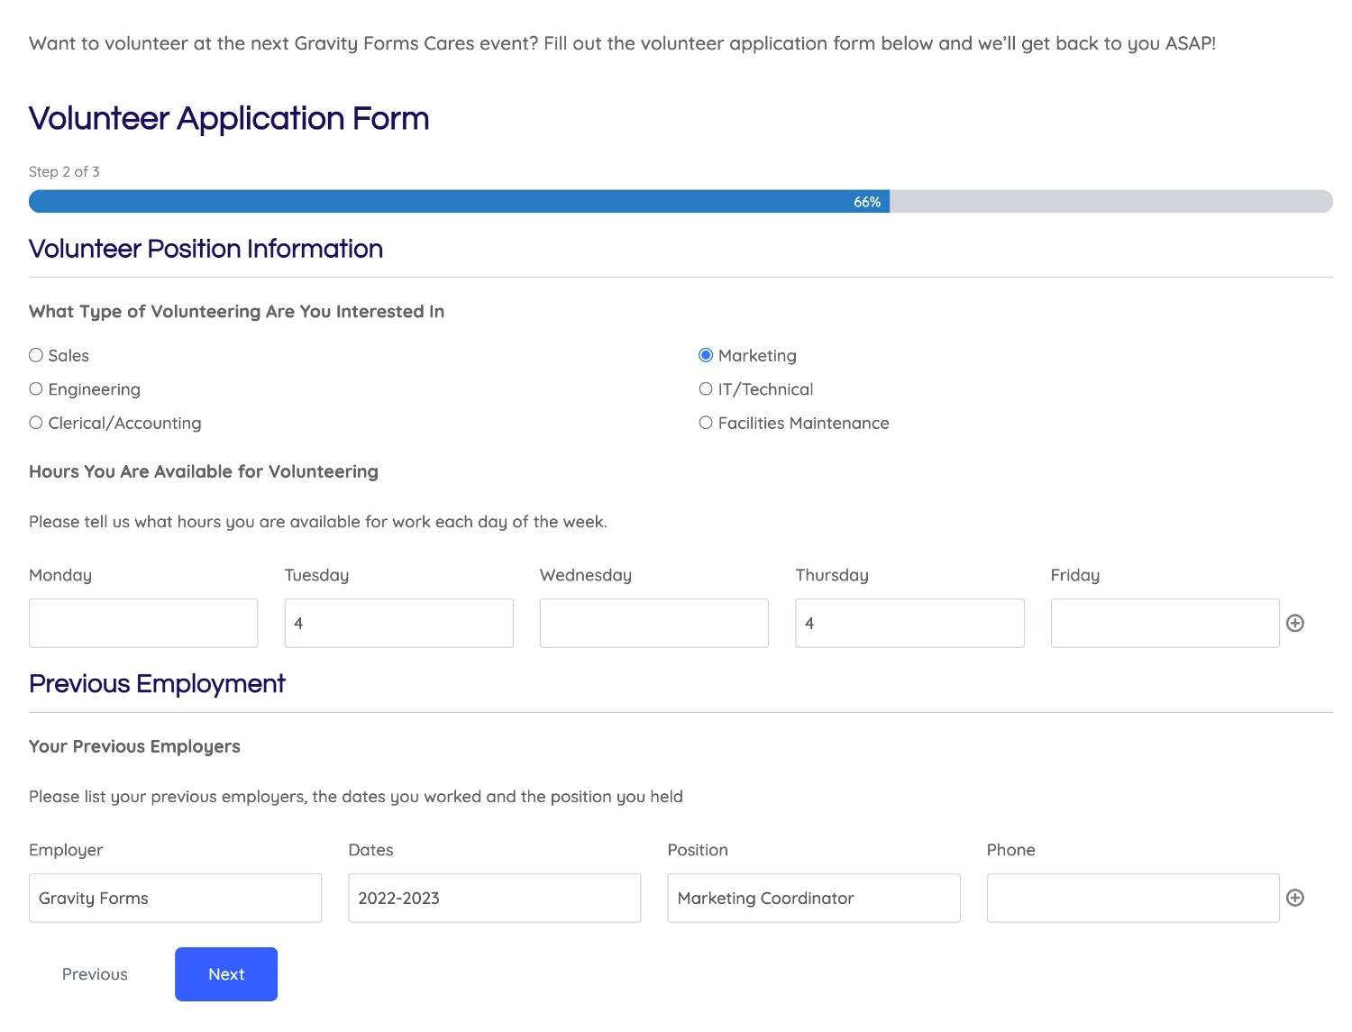This screenshot has height=1032, width=1352.
Task: Click the Dates field showing 2022-2023
Action: pos(495,898)
